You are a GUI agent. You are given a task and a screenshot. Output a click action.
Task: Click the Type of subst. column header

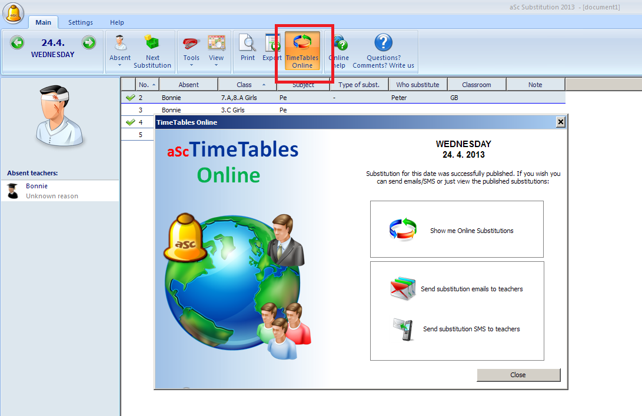tap(359, 85)
